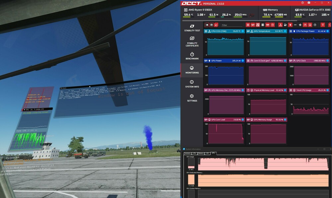This screenshot has height=198, width=332.
Task: Toggle the temperature sensor type filter
Action: point(280,25)
